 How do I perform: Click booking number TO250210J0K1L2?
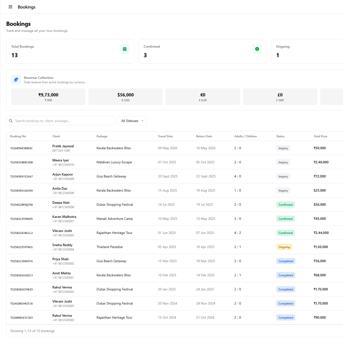tap(21, 233)
